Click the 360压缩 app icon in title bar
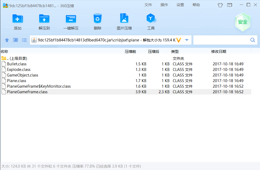The width and height of the screenshot is (260, 170). (6, 6)
